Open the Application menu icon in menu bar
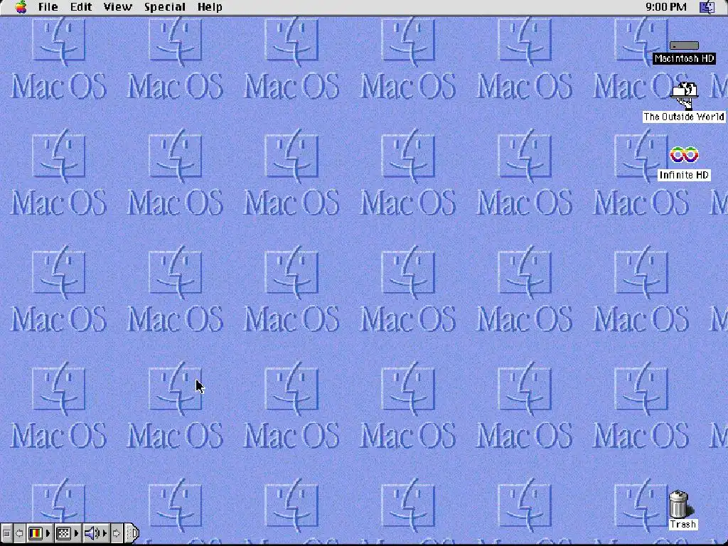The width and height of the screenshot is (728, 546). [707, 7]
